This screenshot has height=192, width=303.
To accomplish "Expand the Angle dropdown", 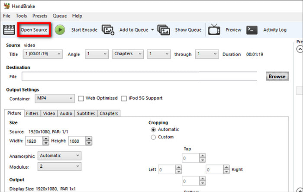I will [97, 54].
